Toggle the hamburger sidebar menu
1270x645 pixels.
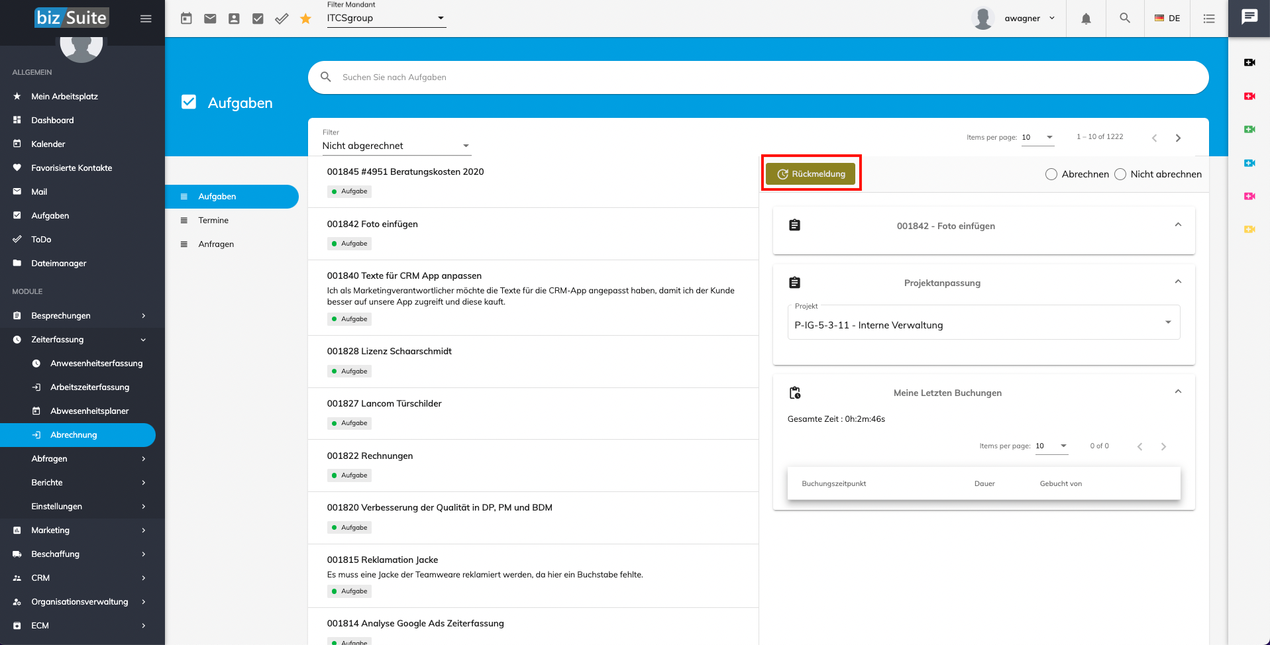[146, 19]
